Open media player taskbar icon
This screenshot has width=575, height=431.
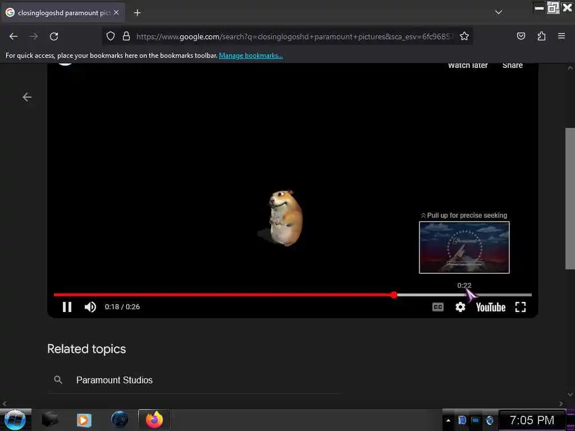point(84,420)
